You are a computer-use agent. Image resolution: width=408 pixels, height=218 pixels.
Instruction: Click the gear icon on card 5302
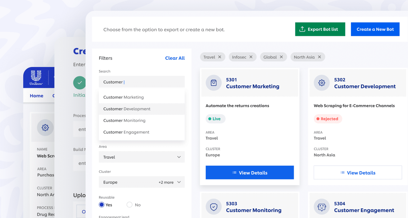[x=322, y=83]
